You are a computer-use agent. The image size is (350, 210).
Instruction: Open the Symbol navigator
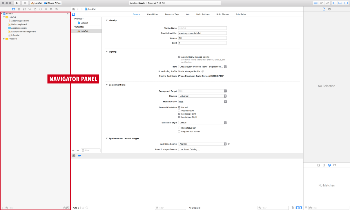(24, 9)
